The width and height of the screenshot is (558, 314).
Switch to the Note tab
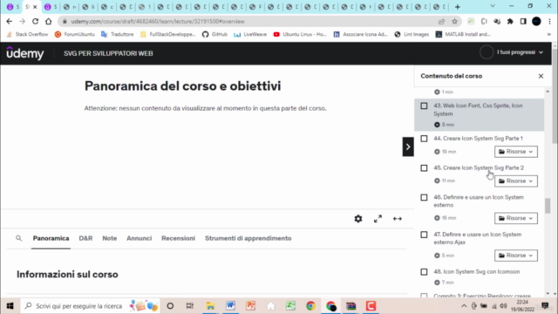[110, 238]
